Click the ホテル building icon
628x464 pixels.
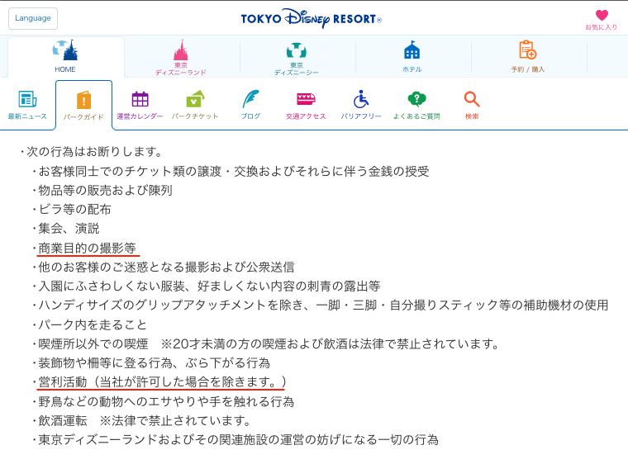(x=412, y=51)
